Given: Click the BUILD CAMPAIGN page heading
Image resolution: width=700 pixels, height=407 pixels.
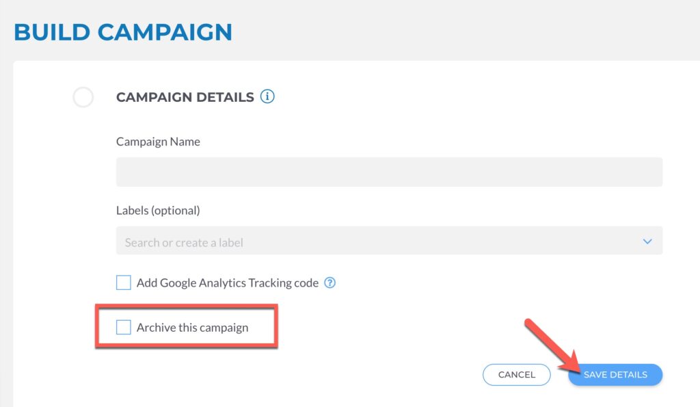Looking at the screenshot, I should [x=123, y=32].
